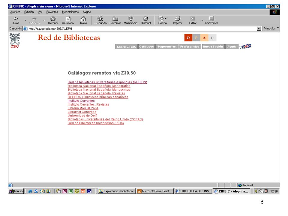Open Biblioteca Nacional Española. Manuscritos link
Image resolution: width=288 pixels, height=216 pixels.
(x=99, y=90)
